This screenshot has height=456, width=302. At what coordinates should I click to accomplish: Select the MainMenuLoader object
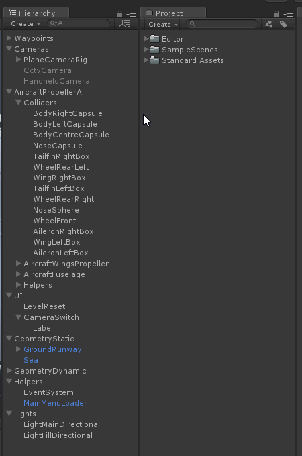click(x=55, y=403)
